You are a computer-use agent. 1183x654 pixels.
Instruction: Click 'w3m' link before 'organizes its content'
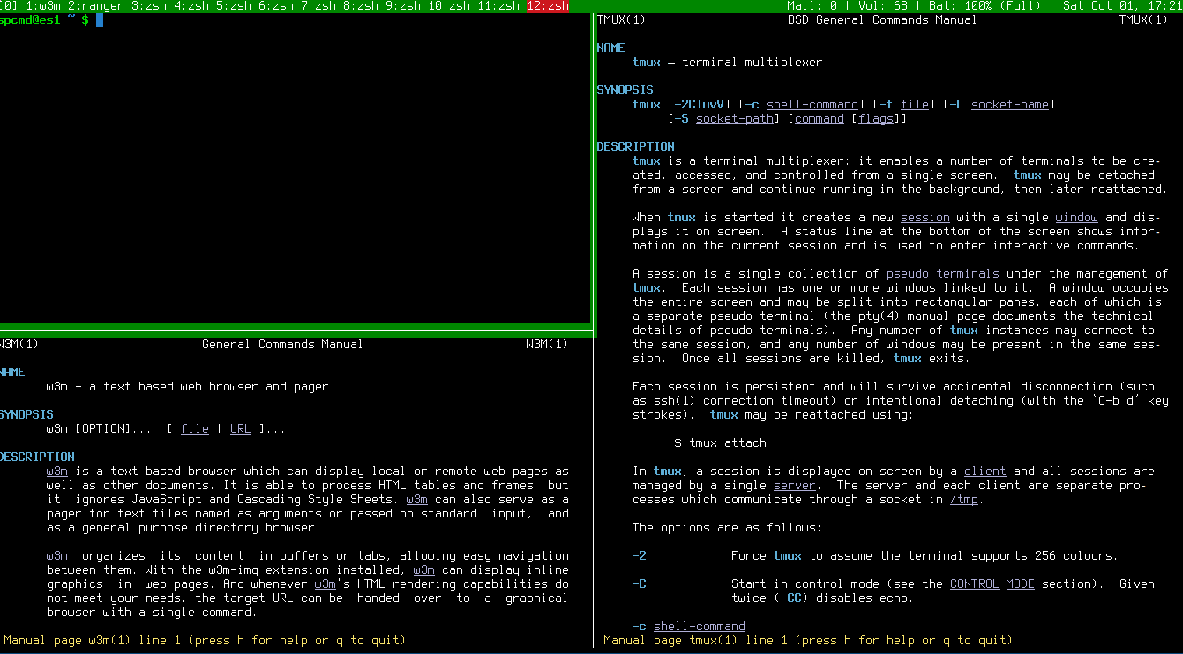tap(57, 556)
